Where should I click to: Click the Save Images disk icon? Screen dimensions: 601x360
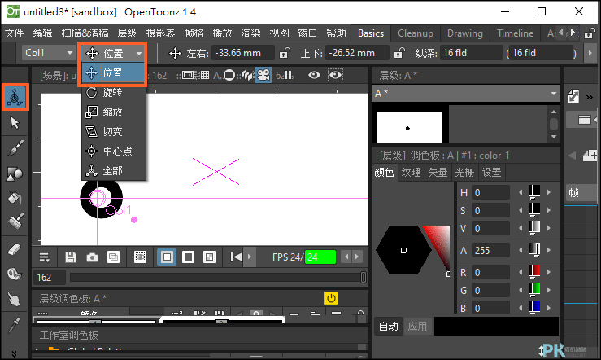pyautogui.click(x=71, y=257)
